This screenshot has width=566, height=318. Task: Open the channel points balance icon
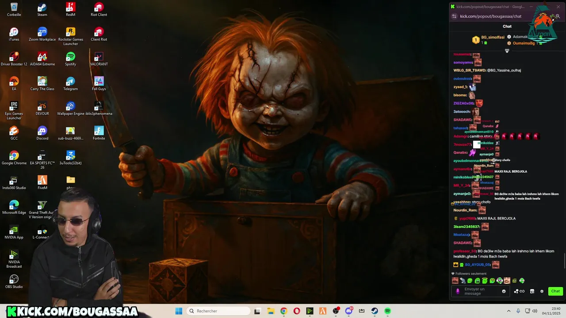(x=519, y=291)
